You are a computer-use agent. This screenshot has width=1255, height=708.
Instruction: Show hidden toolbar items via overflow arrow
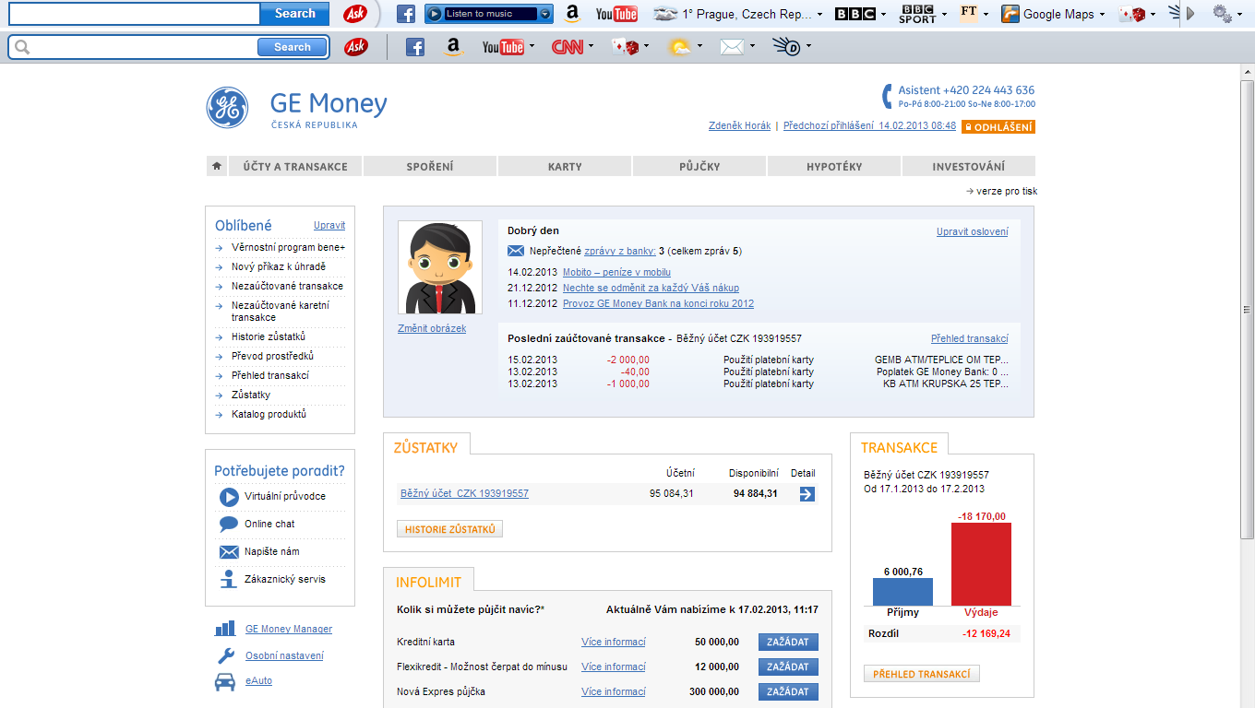pos(1190,14)
